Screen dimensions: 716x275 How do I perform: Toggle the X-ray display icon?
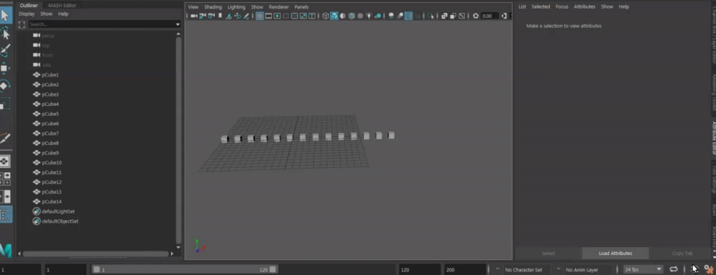tap(445, 16)
